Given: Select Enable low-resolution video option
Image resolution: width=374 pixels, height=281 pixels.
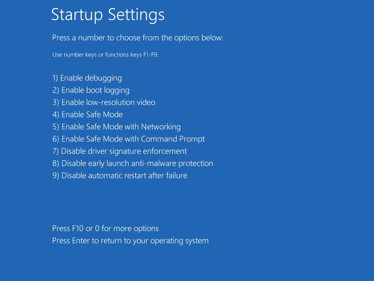Looking at the screenshot, I should point(104,102).
